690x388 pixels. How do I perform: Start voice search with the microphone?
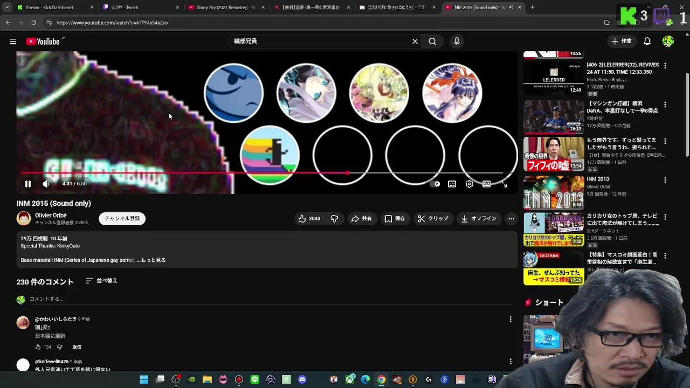click(x=457, y=41)
